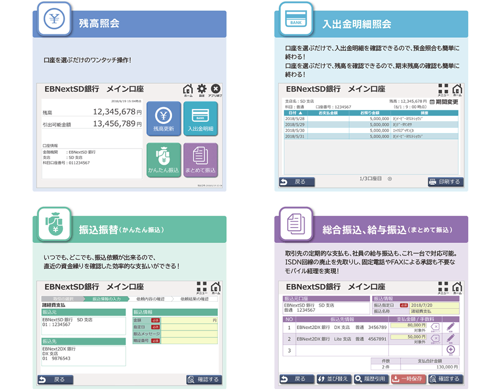Viewport: 504px width, 391px height.
Task: Click the 振込元 account box
Action: pos(83,326)
